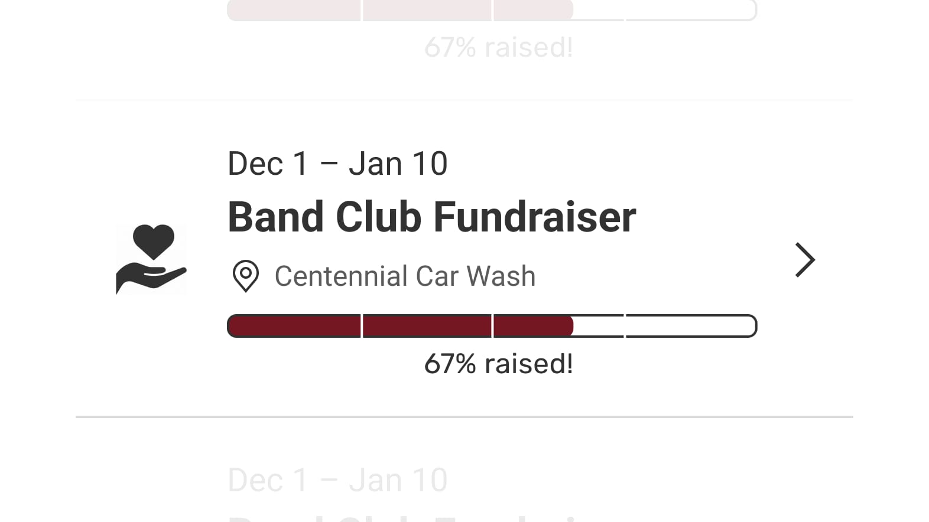Click the Centennial Car Wash location text
Screen dimensions: 929x522
405,276
